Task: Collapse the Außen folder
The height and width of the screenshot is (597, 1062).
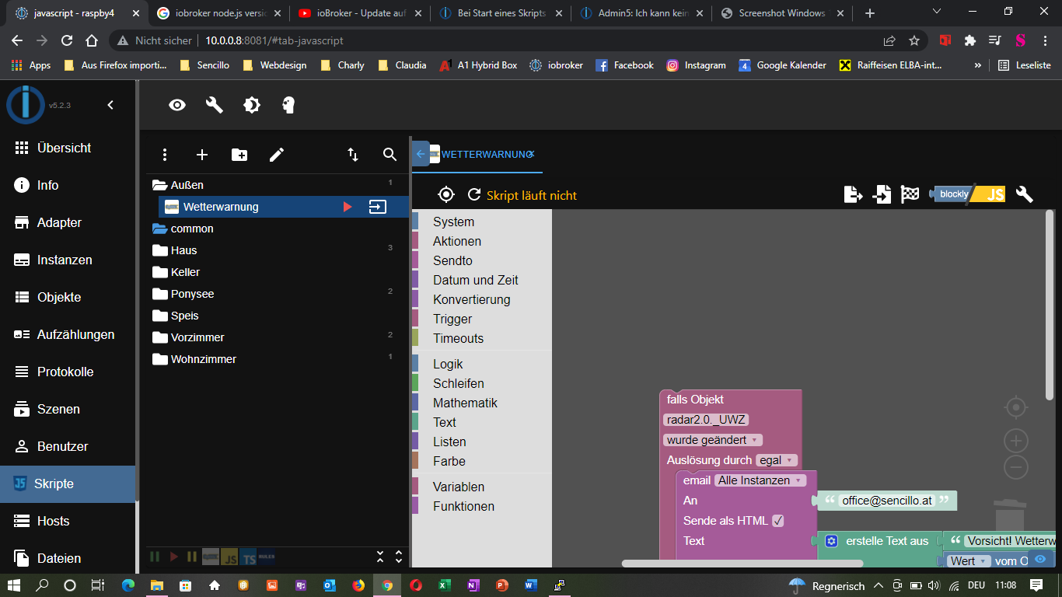Action: point(160,185)
